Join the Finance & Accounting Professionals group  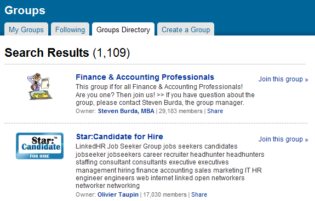coord(283,79)
